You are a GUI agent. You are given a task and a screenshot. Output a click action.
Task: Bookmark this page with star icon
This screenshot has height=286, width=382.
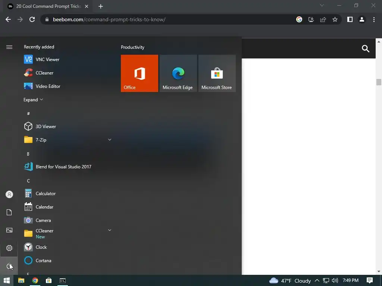point(335,19)
